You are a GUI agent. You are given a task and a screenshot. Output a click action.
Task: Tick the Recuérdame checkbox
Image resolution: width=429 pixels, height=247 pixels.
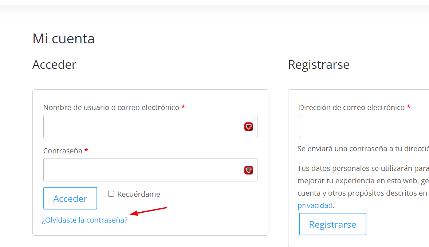(x=111, y=194)
